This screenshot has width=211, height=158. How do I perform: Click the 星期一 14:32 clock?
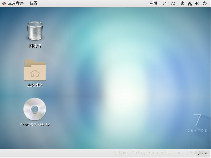(x=162, y=3)
